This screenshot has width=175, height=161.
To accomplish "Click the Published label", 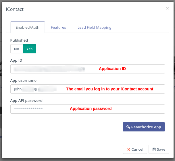I will [19, 40].
